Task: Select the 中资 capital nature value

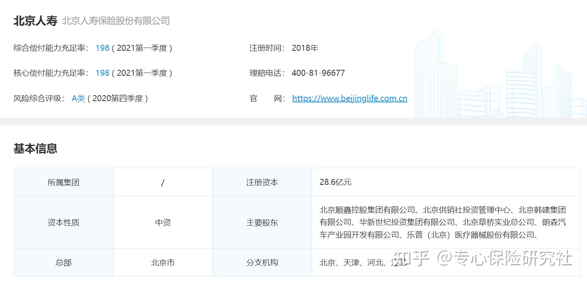Action: click(x=163, y=223)
